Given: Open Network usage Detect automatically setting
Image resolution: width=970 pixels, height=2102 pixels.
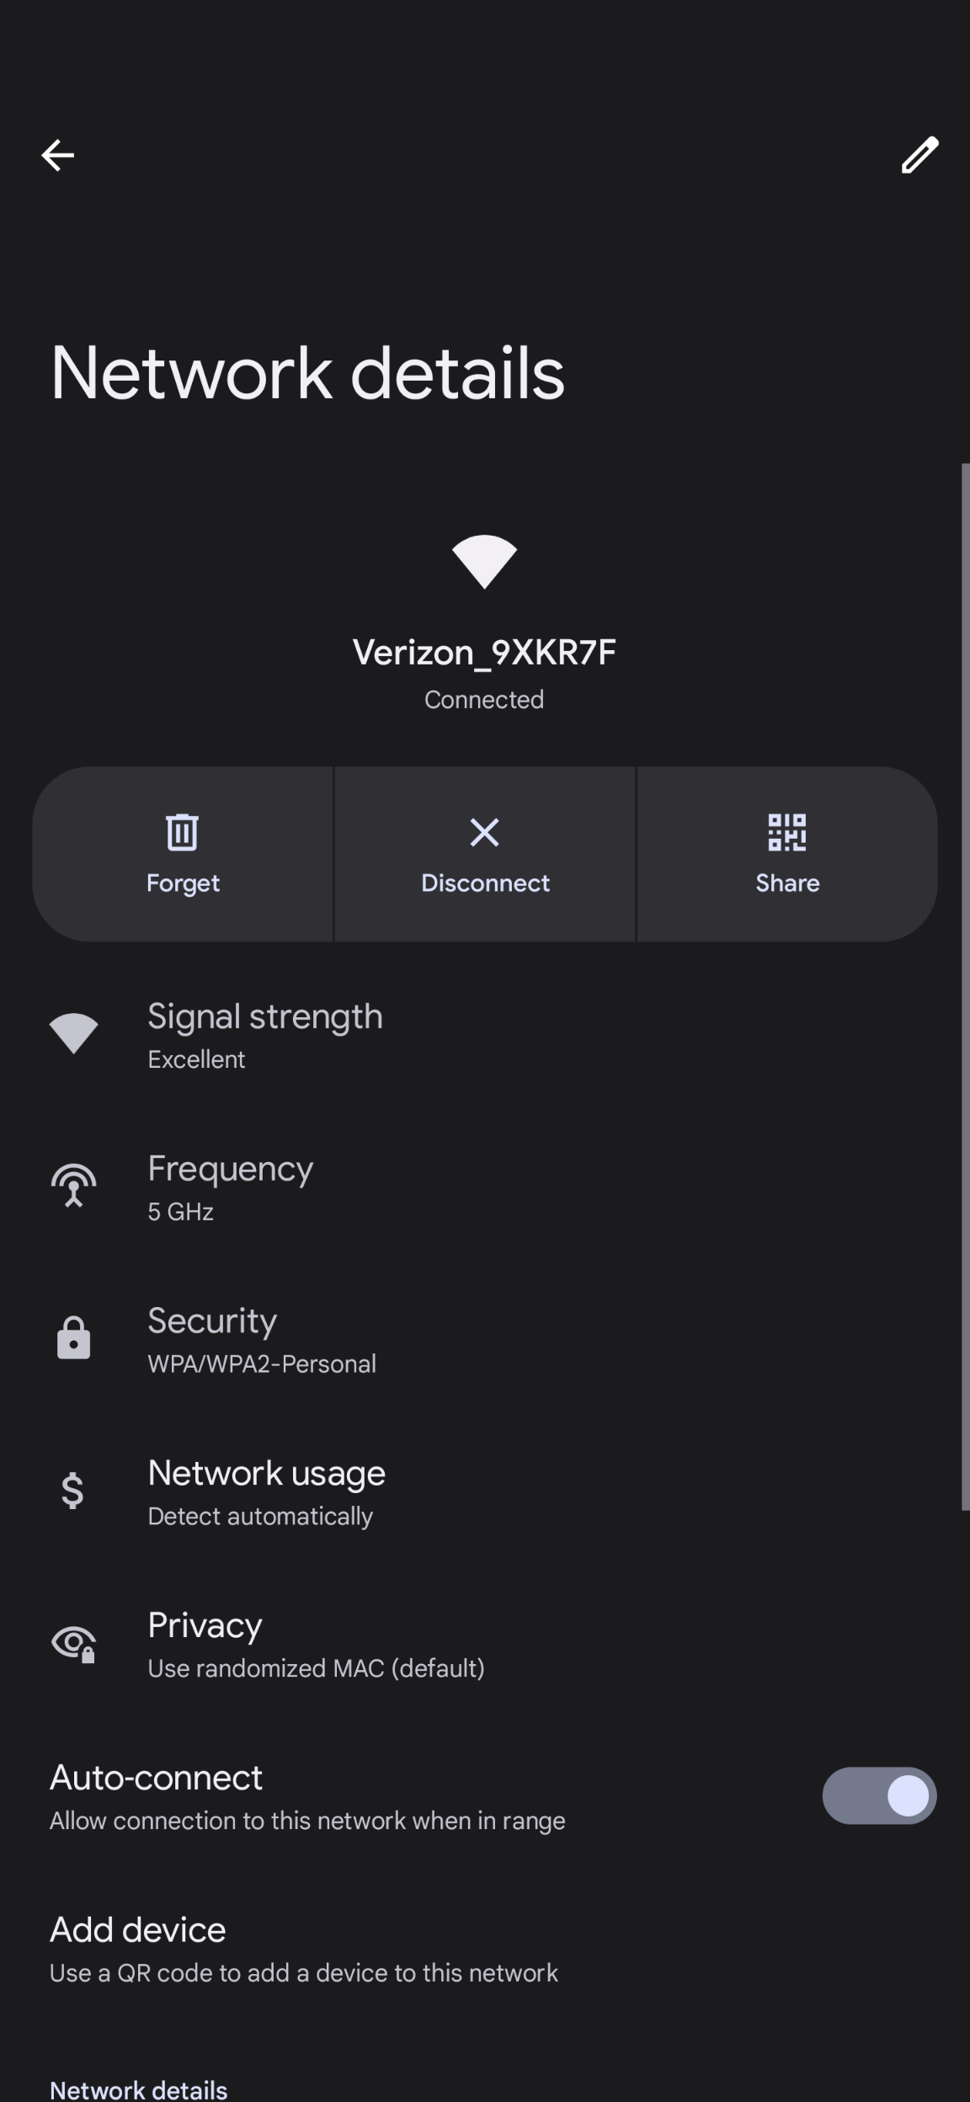Looking at the screenshot, I should click(485, 1491).
